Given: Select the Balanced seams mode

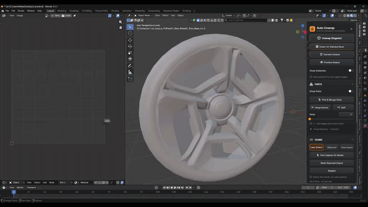Looking at the screenshot, I should [x=332, y=147].
